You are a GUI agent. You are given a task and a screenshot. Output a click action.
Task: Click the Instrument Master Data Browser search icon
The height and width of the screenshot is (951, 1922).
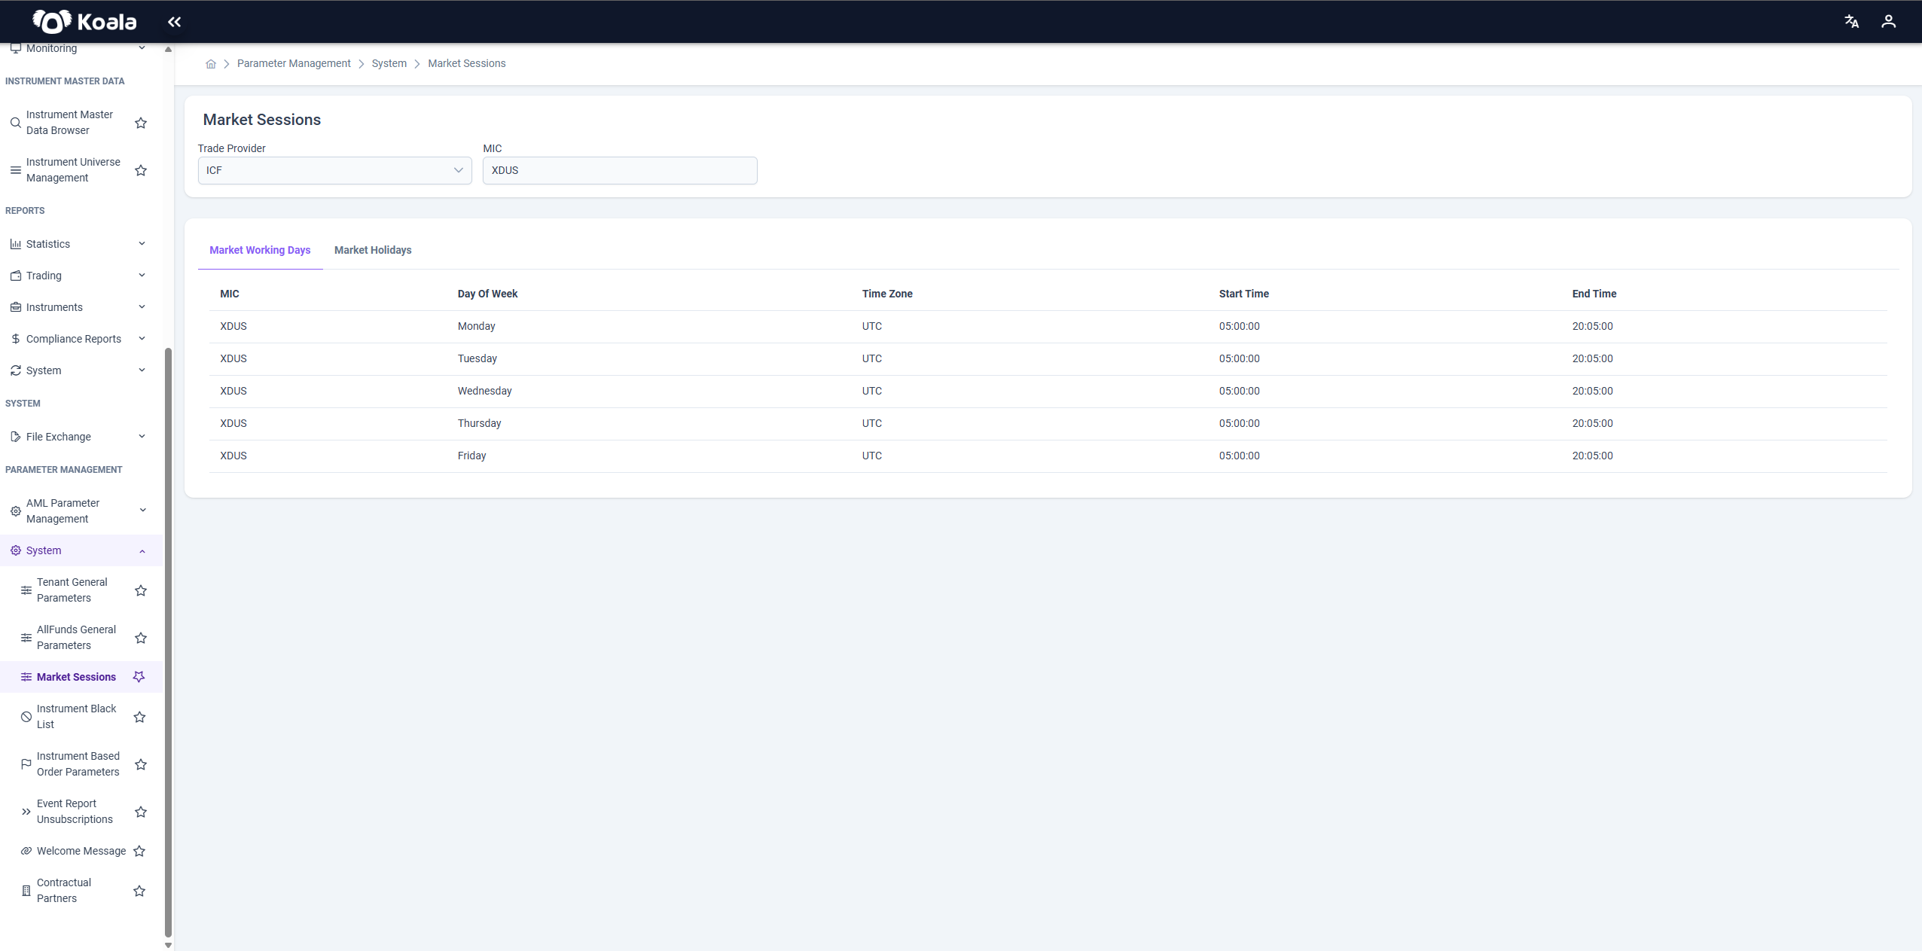(x=15, y=123)
